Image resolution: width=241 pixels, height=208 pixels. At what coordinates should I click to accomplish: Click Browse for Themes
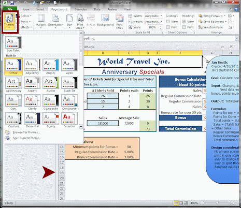(x=26, y=132)
